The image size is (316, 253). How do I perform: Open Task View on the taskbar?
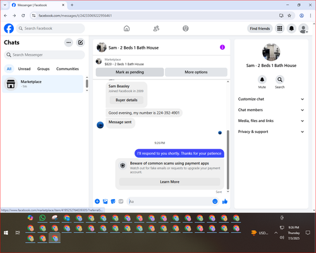tap(18, 233)
